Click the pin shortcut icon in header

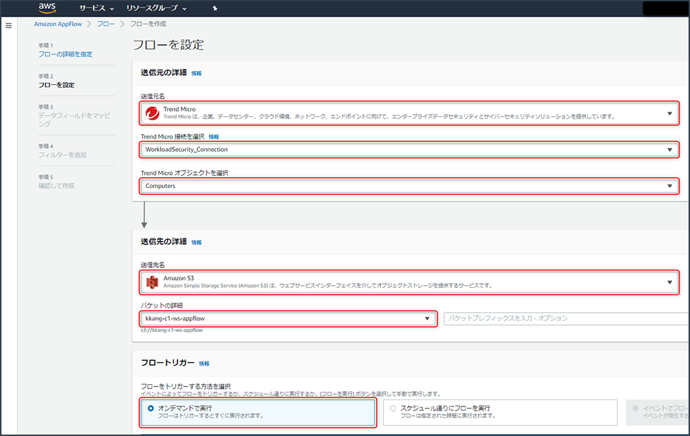[215, 8]
